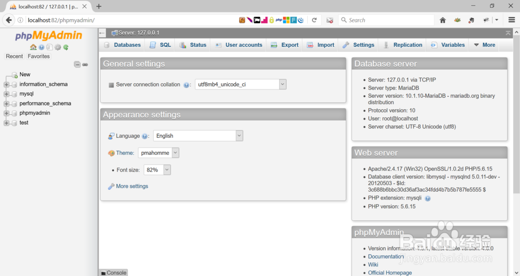Image resolution: width=520 pixels, height=276 pixels.
Task: Expand the information_schema database node
Action: tap(6, 85)
